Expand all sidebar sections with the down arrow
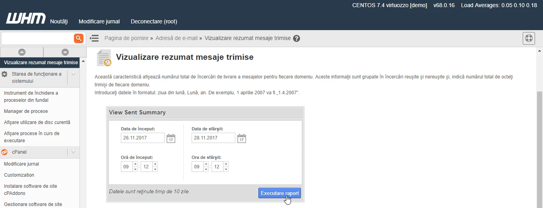 tap(65, 52)
